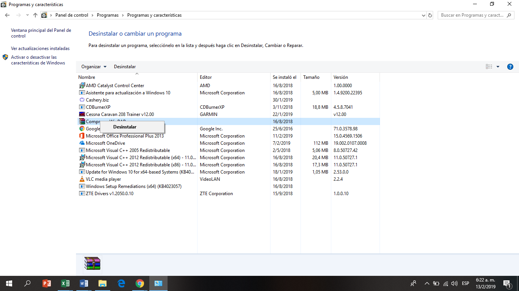Switch the ESP input language indicator
This screenshot has height=291, width=519.
[465, 283]
